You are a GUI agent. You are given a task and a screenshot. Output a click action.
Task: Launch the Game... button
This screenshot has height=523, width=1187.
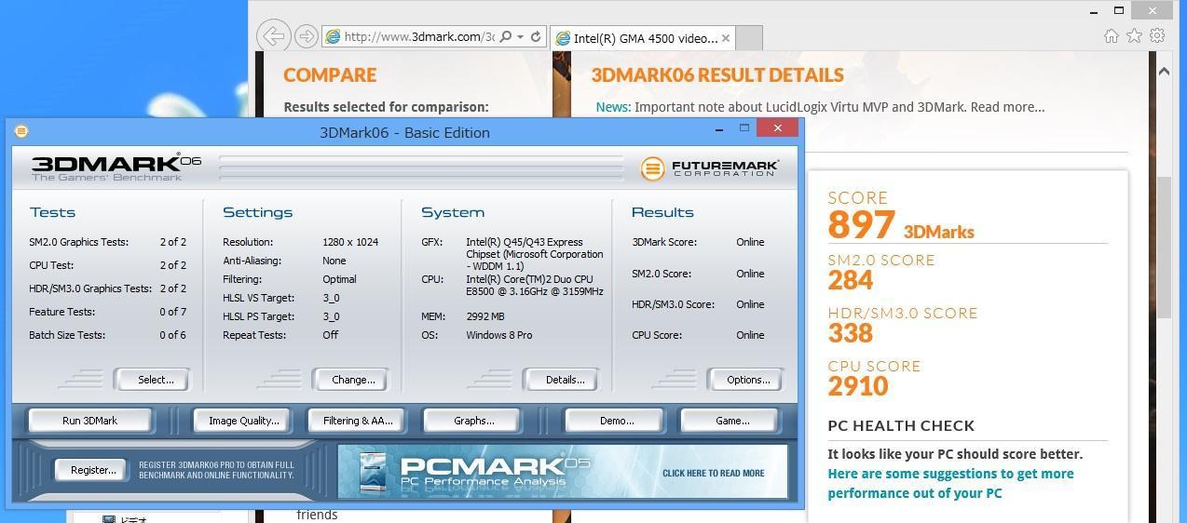[x=731, y=421]
